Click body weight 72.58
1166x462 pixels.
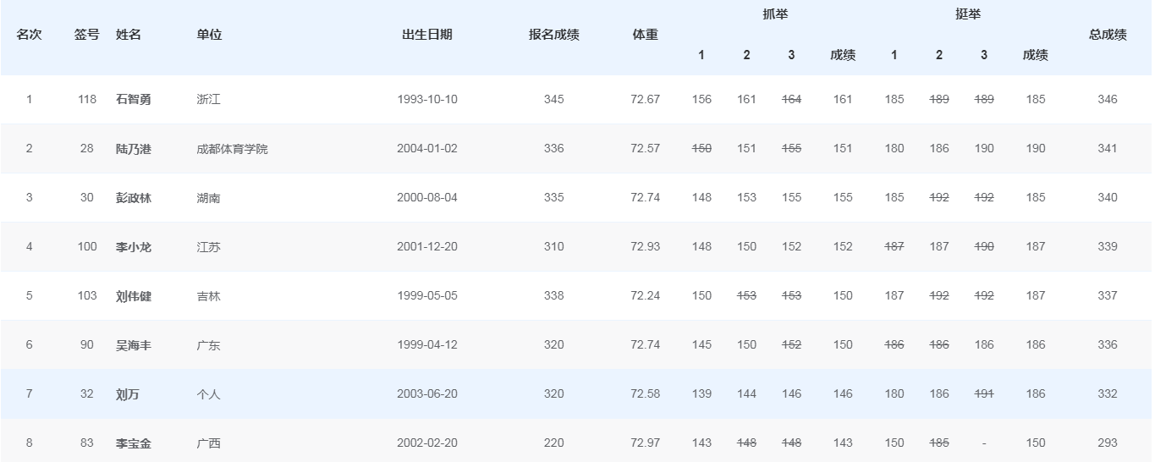tap(646, 393)
